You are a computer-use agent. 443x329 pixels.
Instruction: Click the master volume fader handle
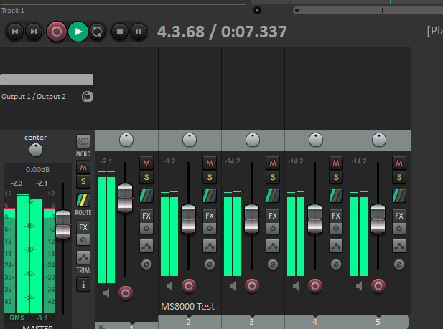(x=63, y=219)
